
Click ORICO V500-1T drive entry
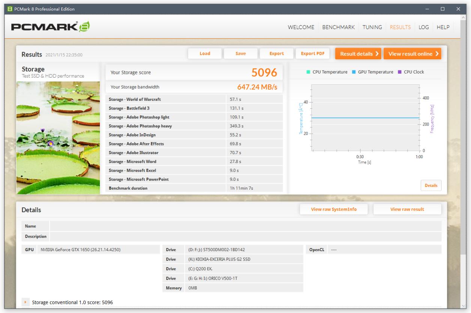233,278
